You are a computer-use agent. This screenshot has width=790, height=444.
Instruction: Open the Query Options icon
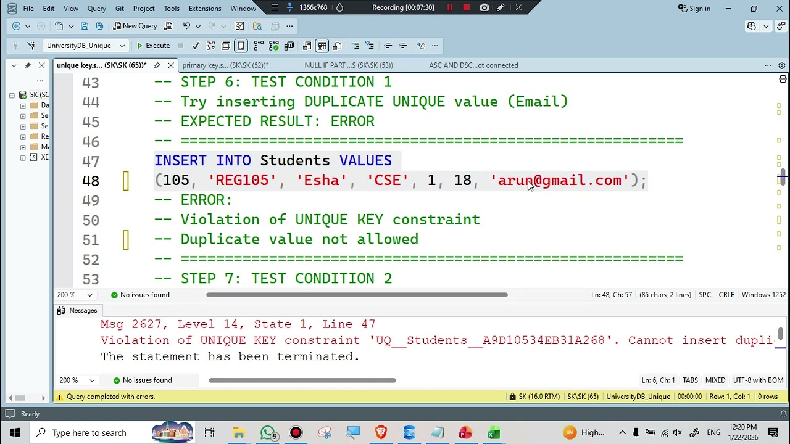click(x=226, y=46)
